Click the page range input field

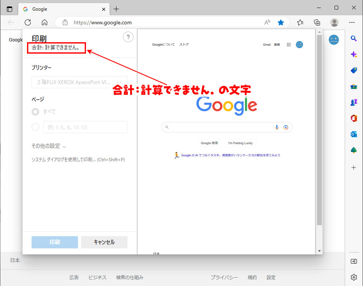click(85, 127)
